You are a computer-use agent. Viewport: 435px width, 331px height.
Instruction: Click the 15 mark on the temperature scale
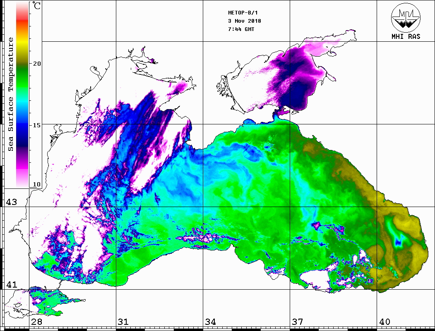[x=37, y=125]
